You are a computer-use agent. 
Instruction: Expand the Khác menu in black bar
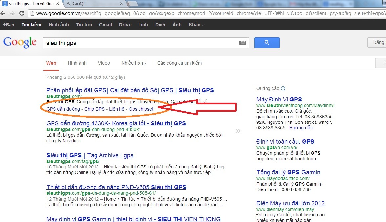pyautogui.click(x=196, y=25)
